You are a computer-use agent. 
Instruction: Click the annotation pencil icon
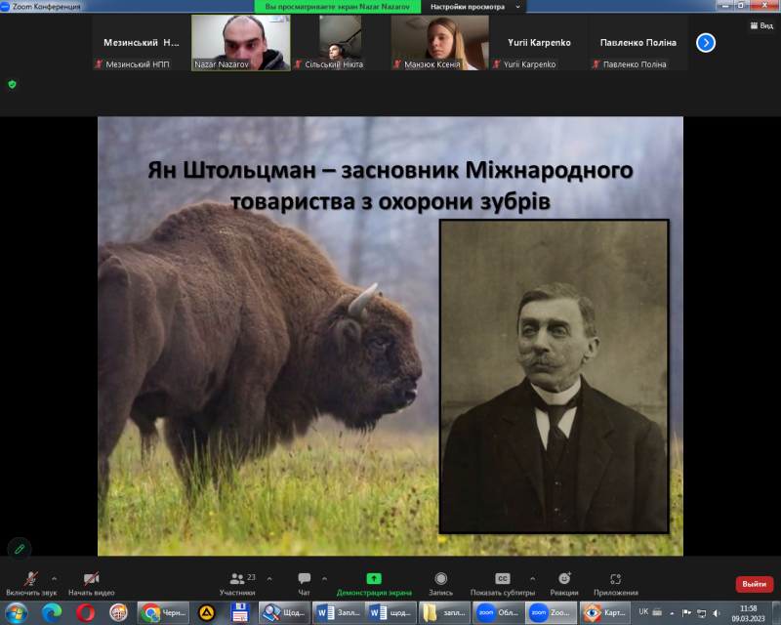(x=19, y=549)
